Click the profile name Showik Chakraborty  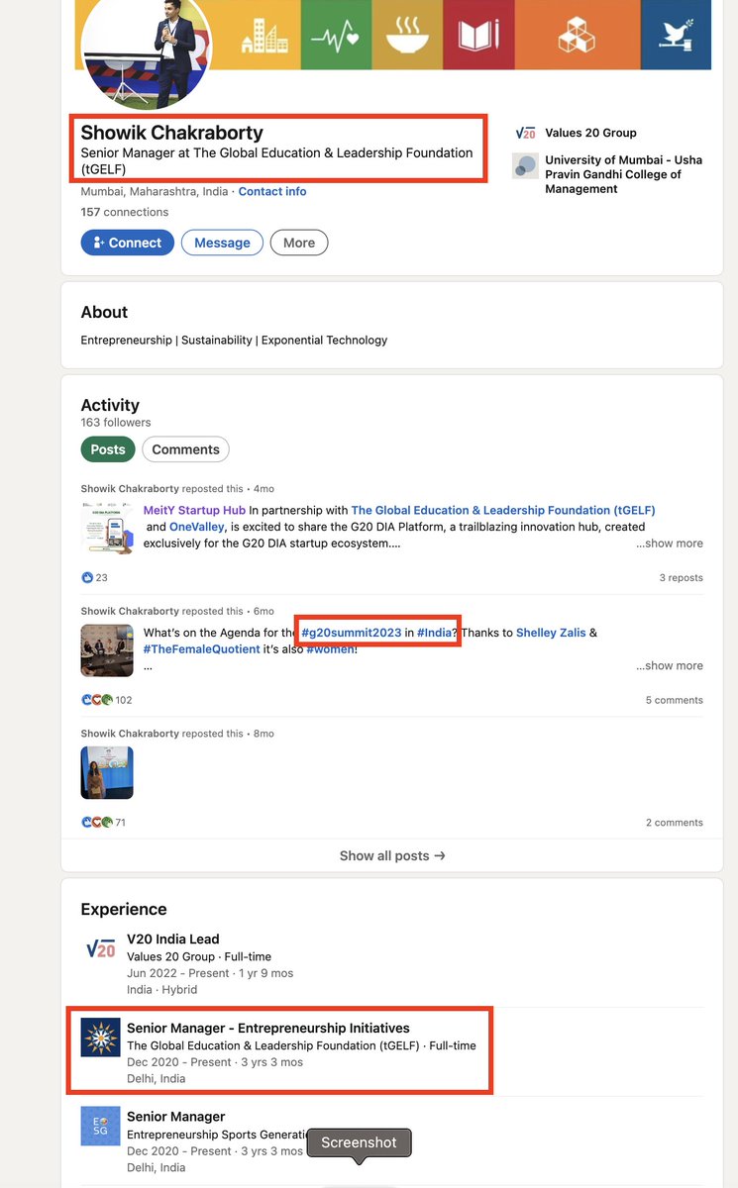click(171, 133)
